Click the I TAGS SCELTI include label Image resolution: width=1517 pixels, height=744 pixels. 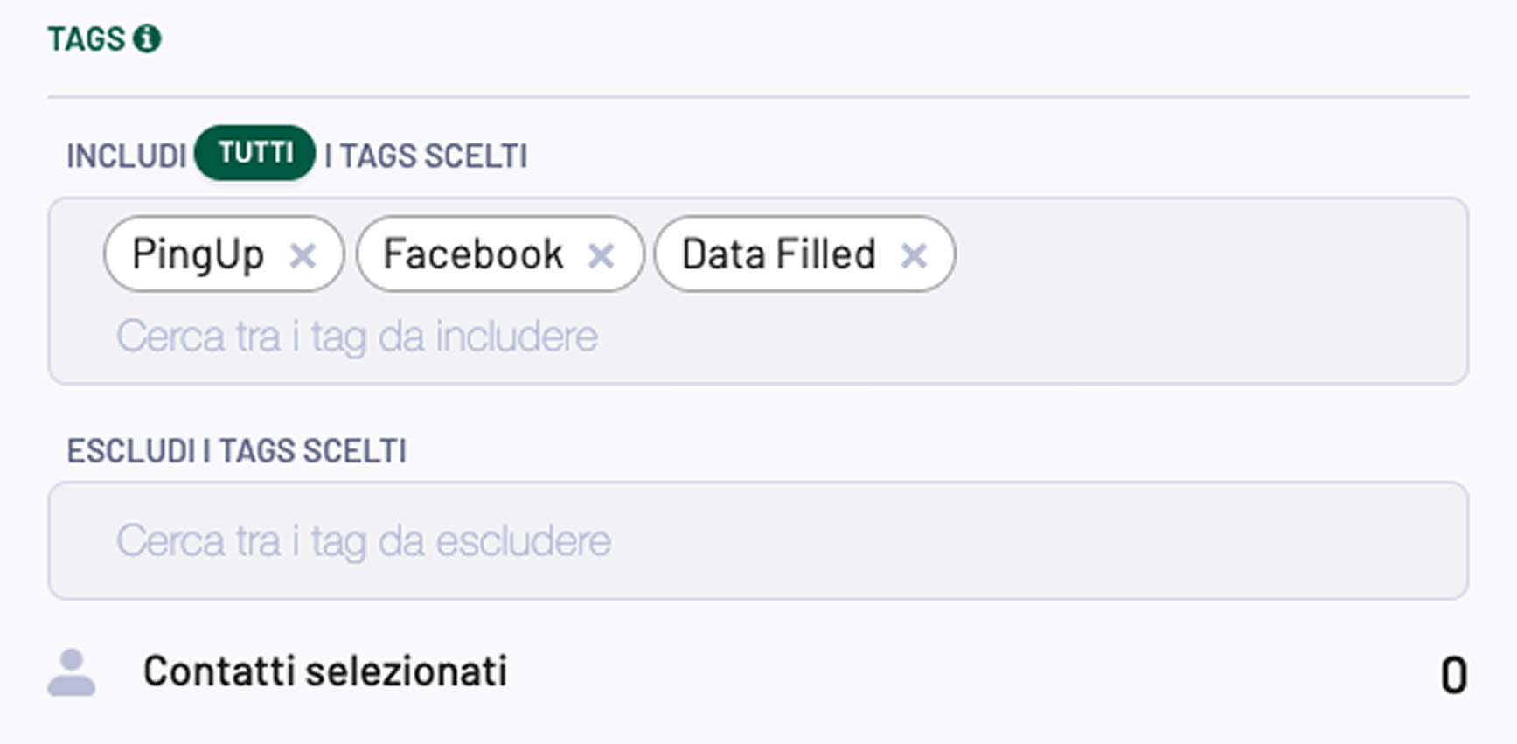pyautogui.click(x=426, y=156)
